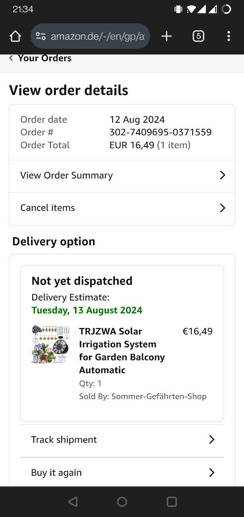Expand Cancel items chevron arrow
244x517 pixels.
pyautogui.click(x=222, y=208)
